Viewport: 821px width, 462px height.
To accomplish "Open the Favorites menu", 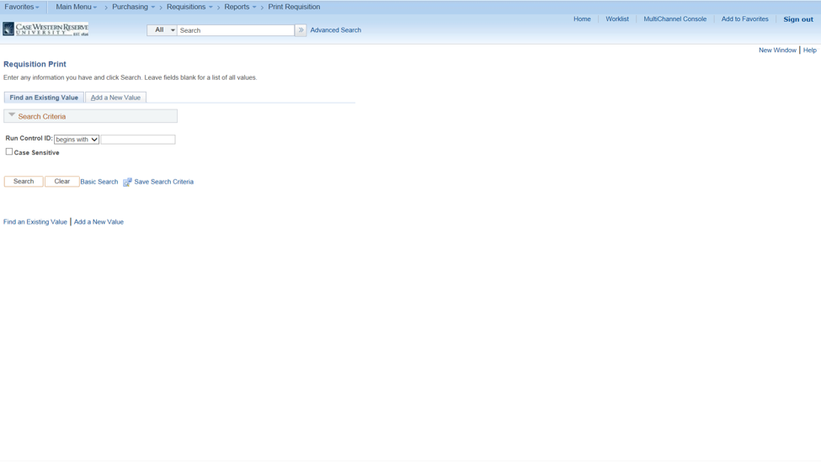I will click(x=21, y=7).
